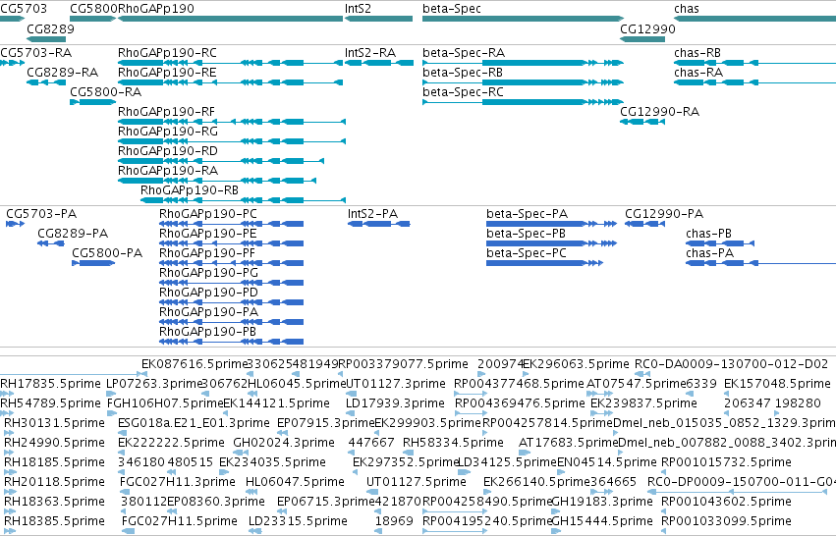The height and width of the screenshot is (536, 836).
Task: Click EST RH18185.5prime
Action: tap(54, 463)
